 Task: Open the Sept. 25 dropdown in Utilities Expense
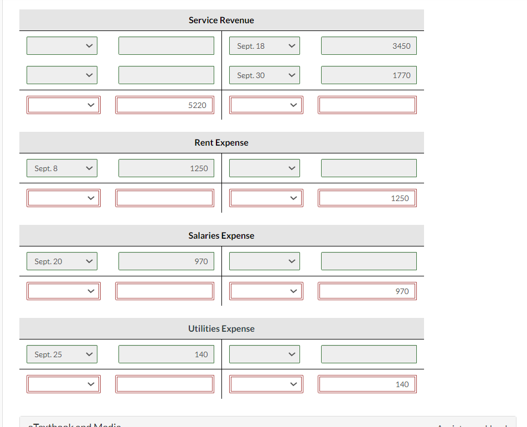pos(61,354)
